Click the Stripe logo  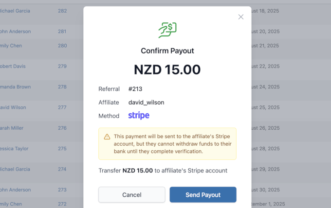click(139, 116)
